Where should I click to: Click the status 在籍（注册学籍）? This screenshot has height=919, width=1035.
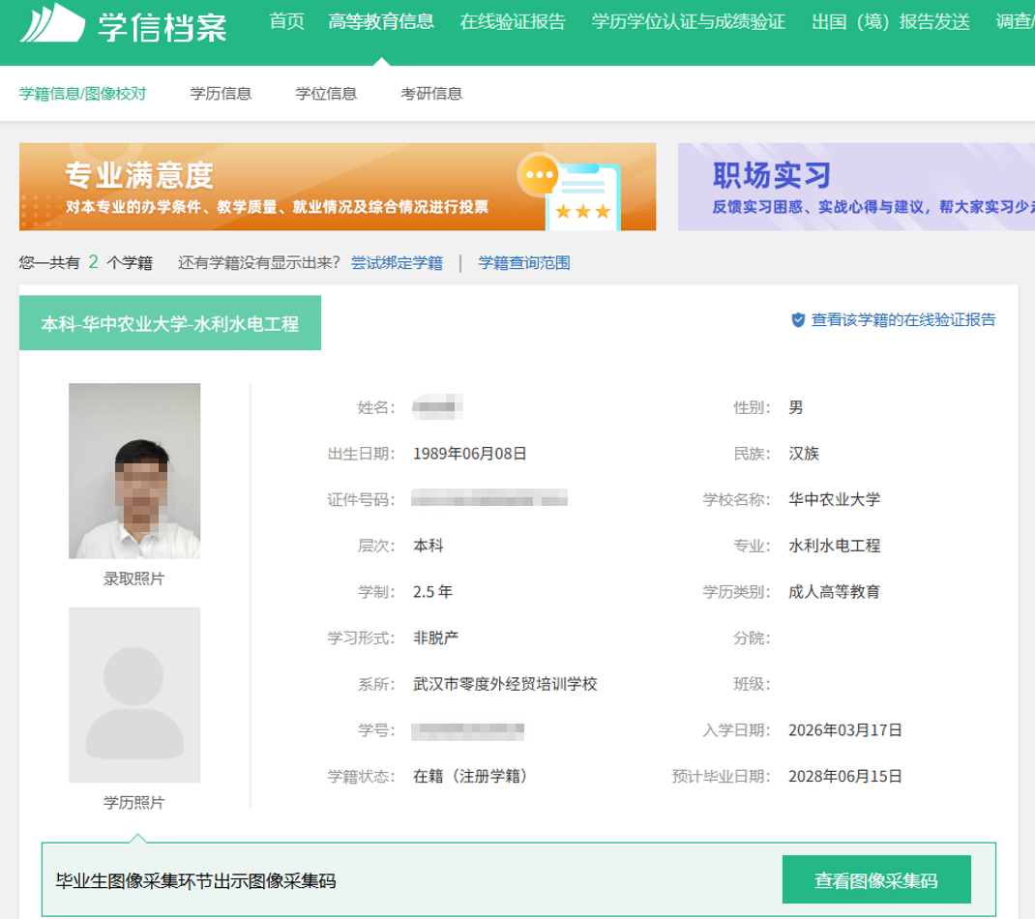tap(470, 777)
